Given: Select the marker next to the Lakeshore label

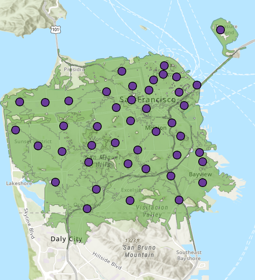Looking at the screenshot, I should [55, 182].
